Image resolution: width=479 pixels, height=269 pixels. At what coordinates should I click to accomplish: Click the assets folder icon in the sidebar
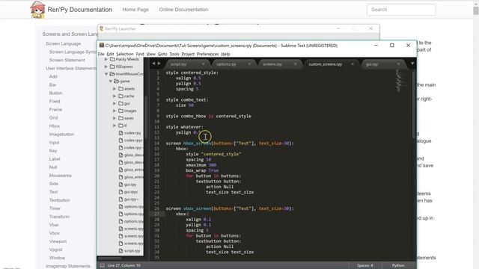(120, 88)
